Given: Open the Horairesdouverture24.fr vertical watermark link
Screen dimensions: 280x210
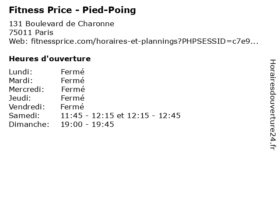Looking at the screenshot, I should click(x=272, y=105).
